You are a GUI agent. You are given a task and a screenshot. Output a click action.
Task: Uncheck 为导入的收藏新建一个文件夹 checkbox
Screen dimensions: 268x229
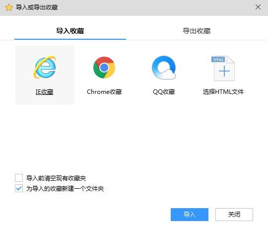(19, 188)
